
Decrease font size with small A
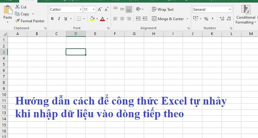107,9
